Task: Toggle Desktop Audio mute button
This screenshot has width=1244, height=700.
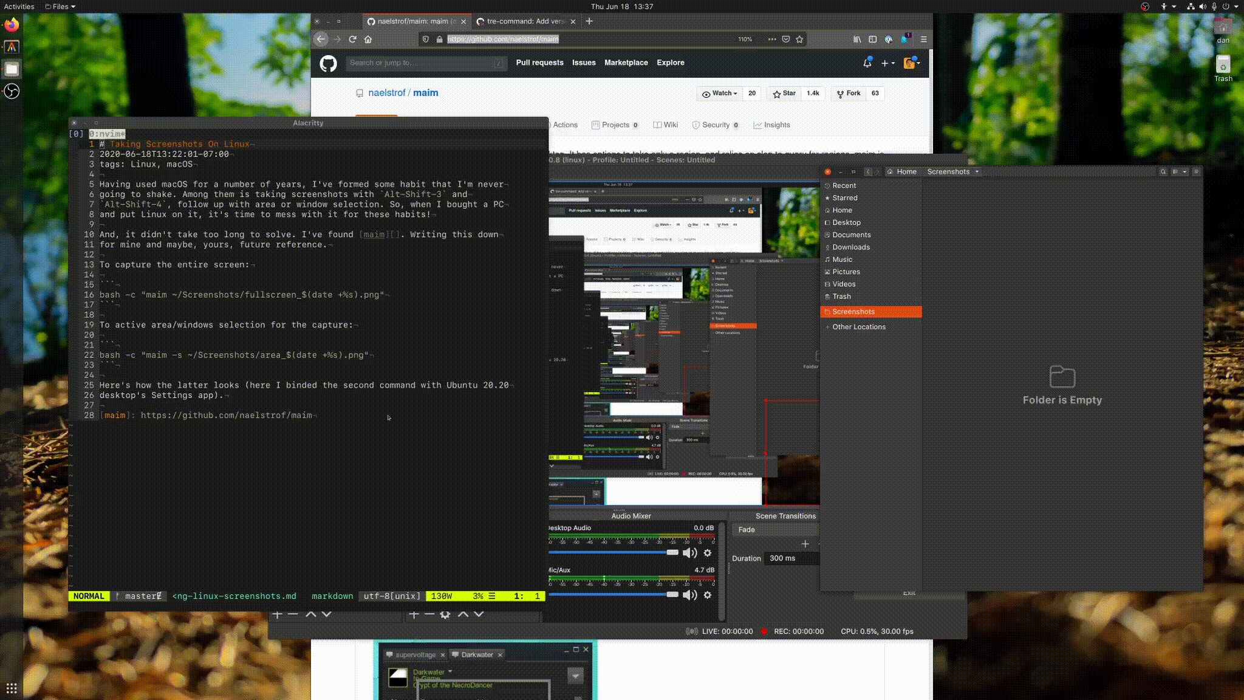Action: pyautogui.click(x=689, y=552)
